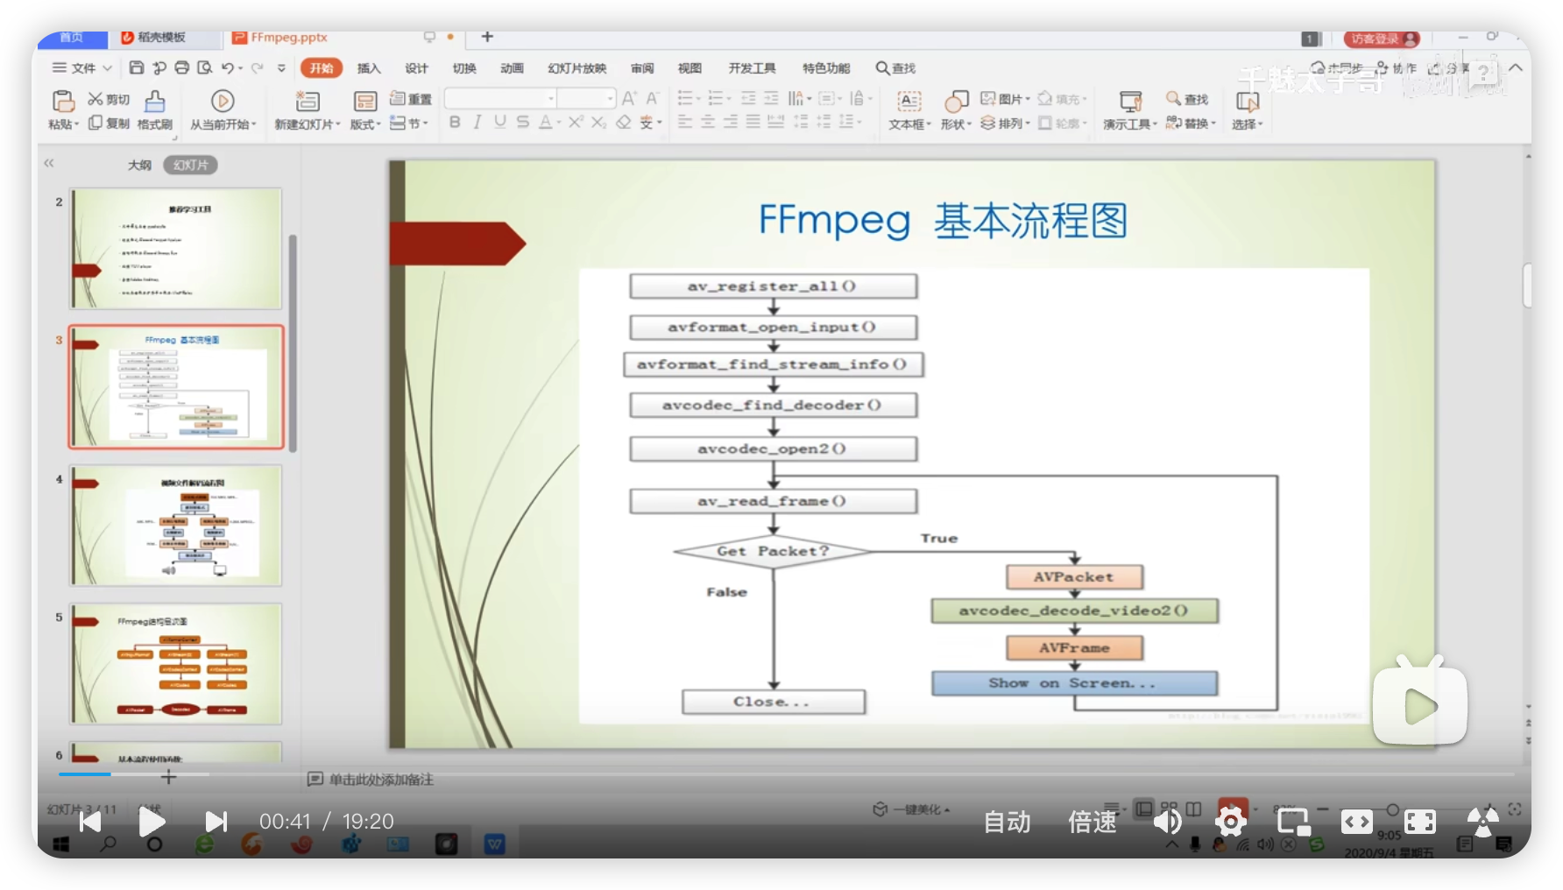Open the 演示工具 presentation tools
The width and height of the screenshot is (1563, 890).
click(1129, 109)
